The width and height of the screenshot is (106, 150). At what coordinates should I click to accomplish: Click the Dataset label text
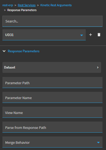pos(10,67)
